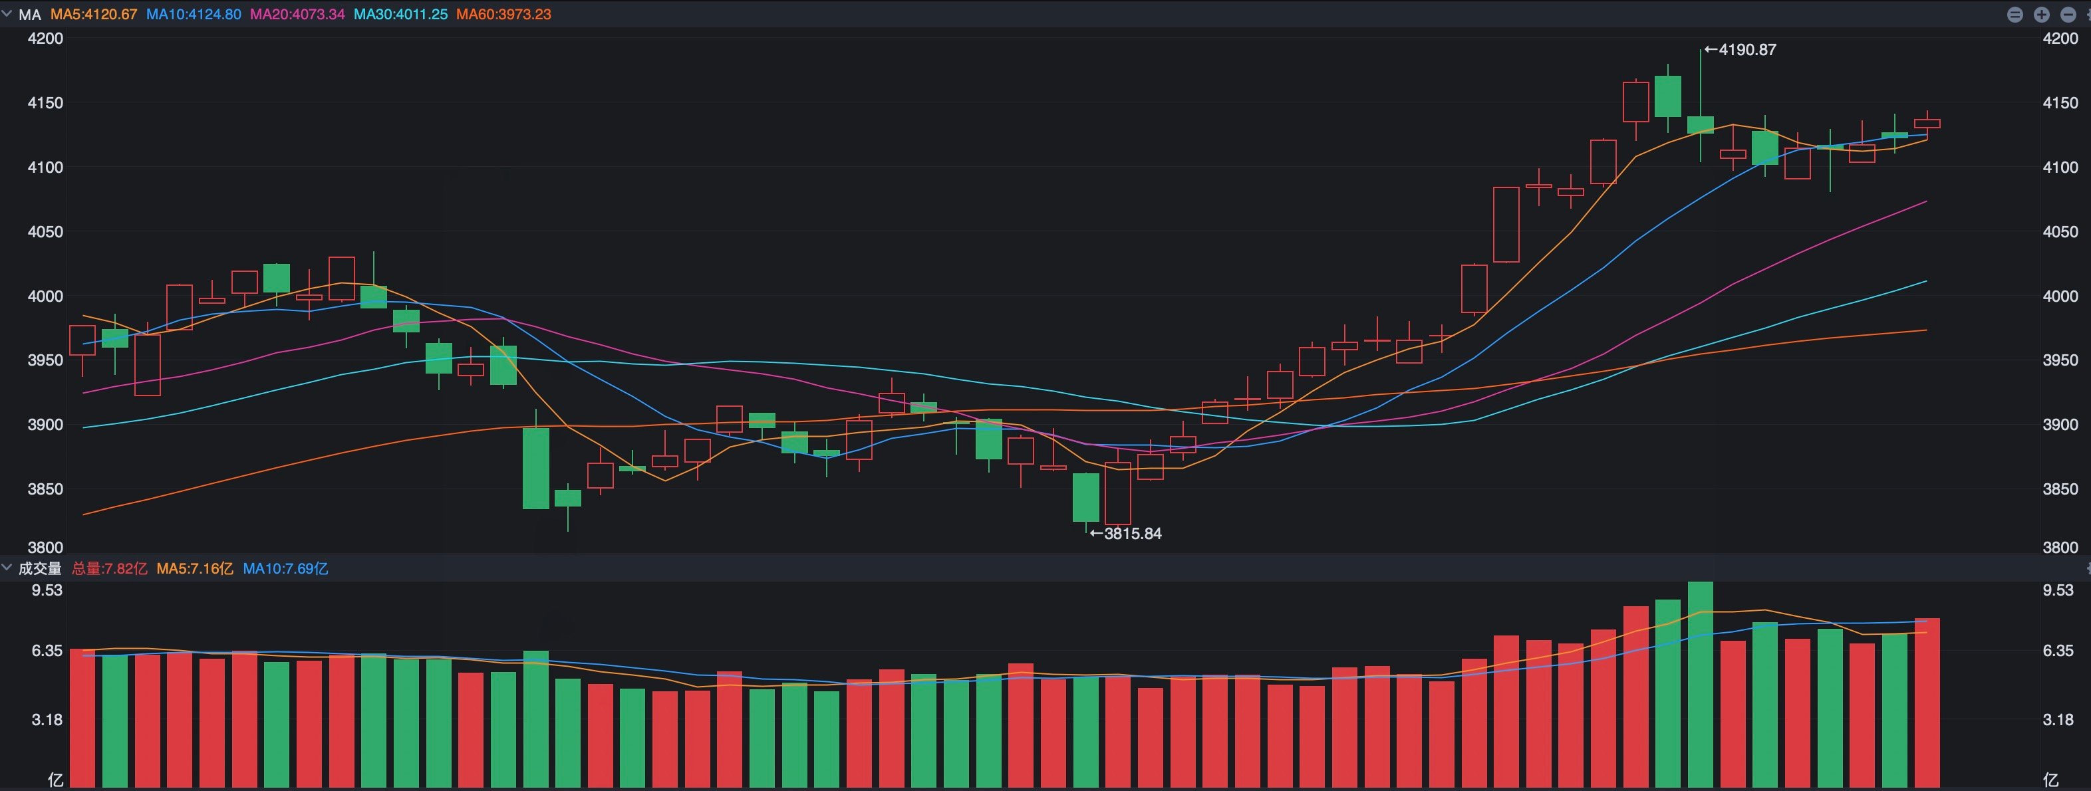Select the 成交量 indicator label
The width and height of the screenshot is (2091, 791).
41,569
